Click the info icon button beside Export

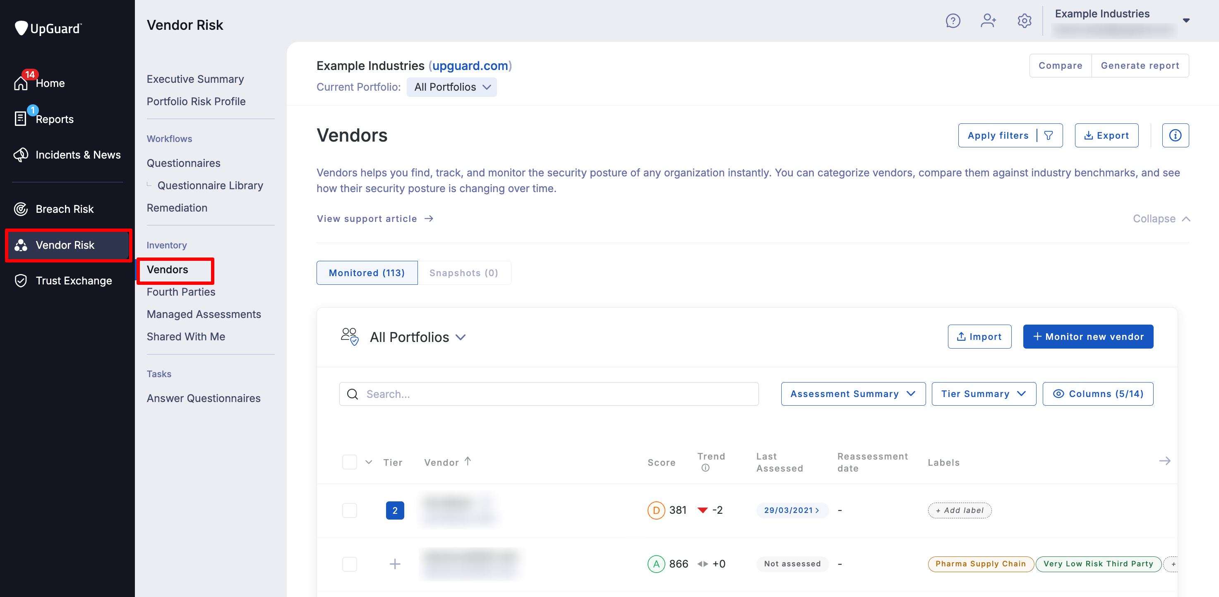click(x=1175, y=135)
